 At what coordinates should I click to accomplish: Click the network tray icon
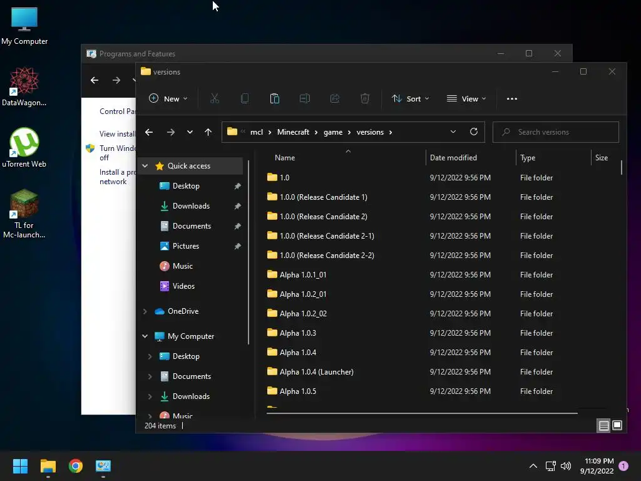tap(550, 466)
